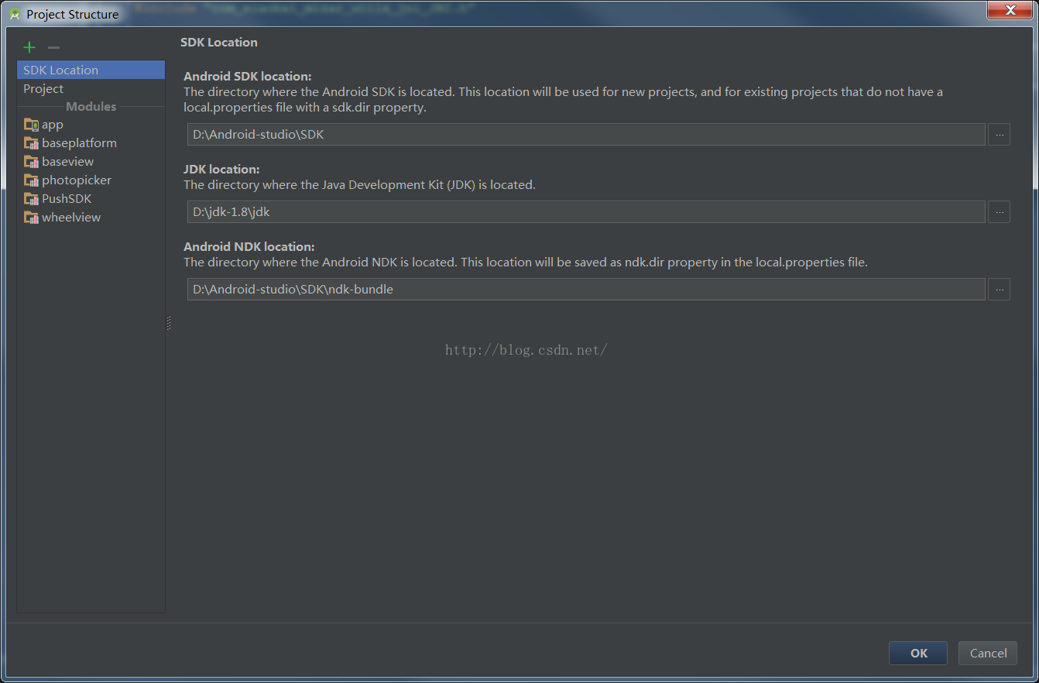Select the photopicker module icon
1039x683 pixels.
32,180
